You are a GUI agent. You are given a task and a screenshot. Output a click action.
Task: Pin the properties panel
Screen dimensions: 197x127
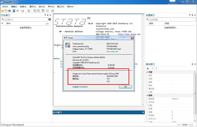click(192, 64)
